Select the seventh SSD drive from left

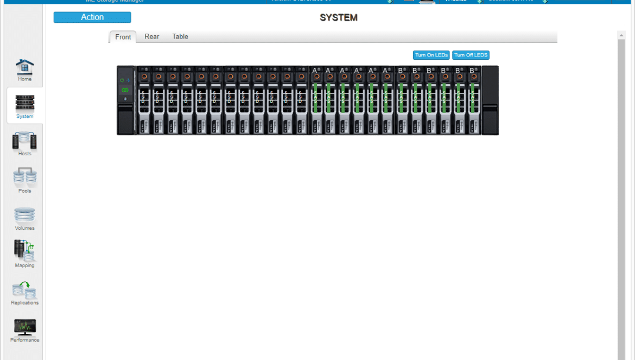(x=230, y=100)
